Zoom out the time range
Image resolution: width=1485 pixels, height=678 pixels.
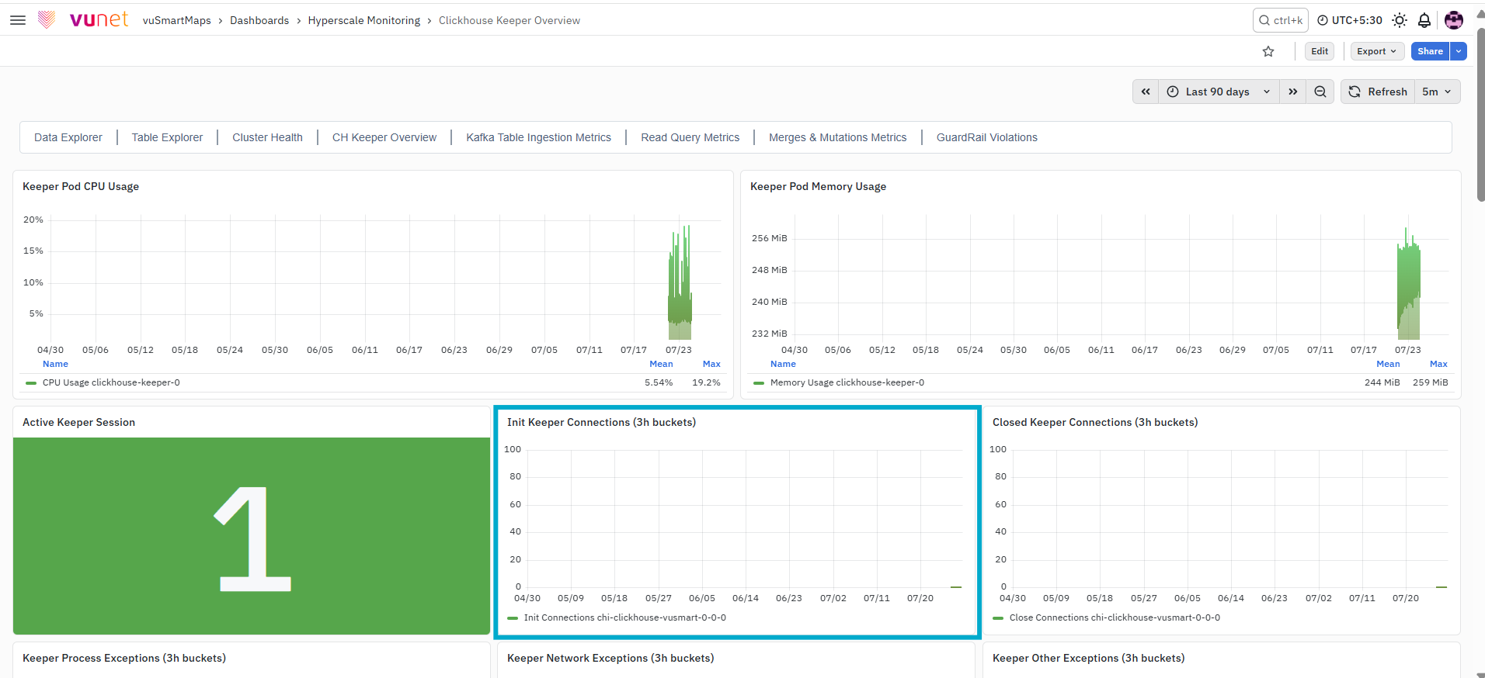pyautogui.click(x=1320, y=92)
